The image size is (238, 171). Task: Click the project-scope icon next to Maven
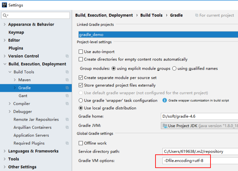67,80
